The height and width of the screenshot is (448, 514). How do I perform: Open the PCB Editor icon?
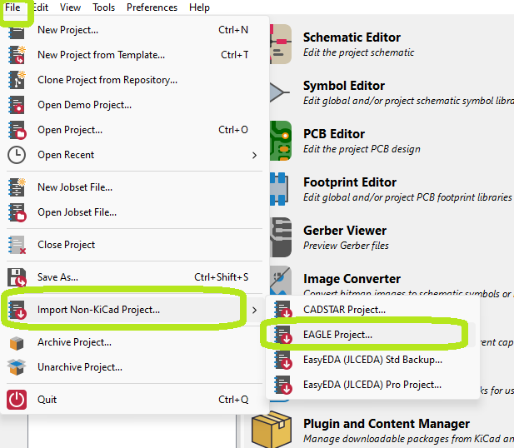[x=279, y=141]
